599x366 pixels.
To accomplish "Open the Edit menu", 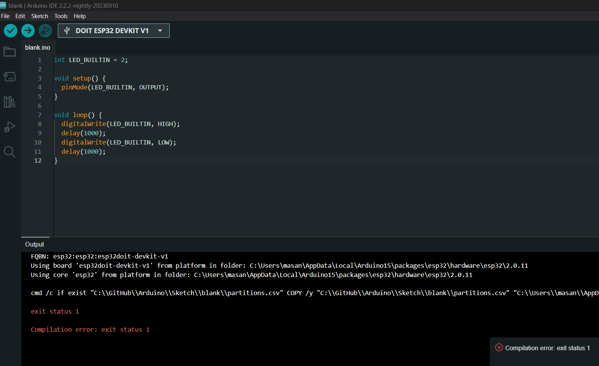I will pos(20,16).
